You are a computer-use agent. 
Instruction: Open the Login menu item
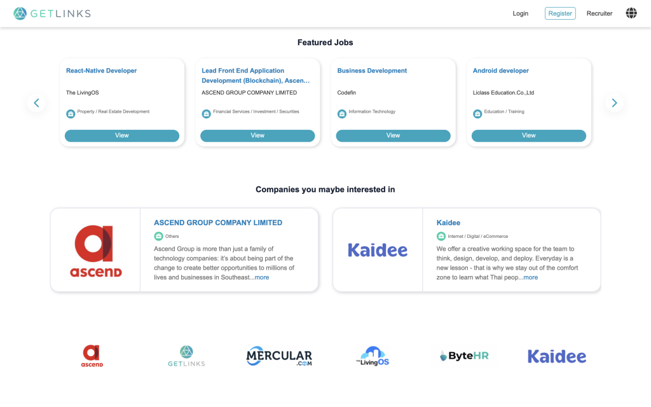[520, 13]
